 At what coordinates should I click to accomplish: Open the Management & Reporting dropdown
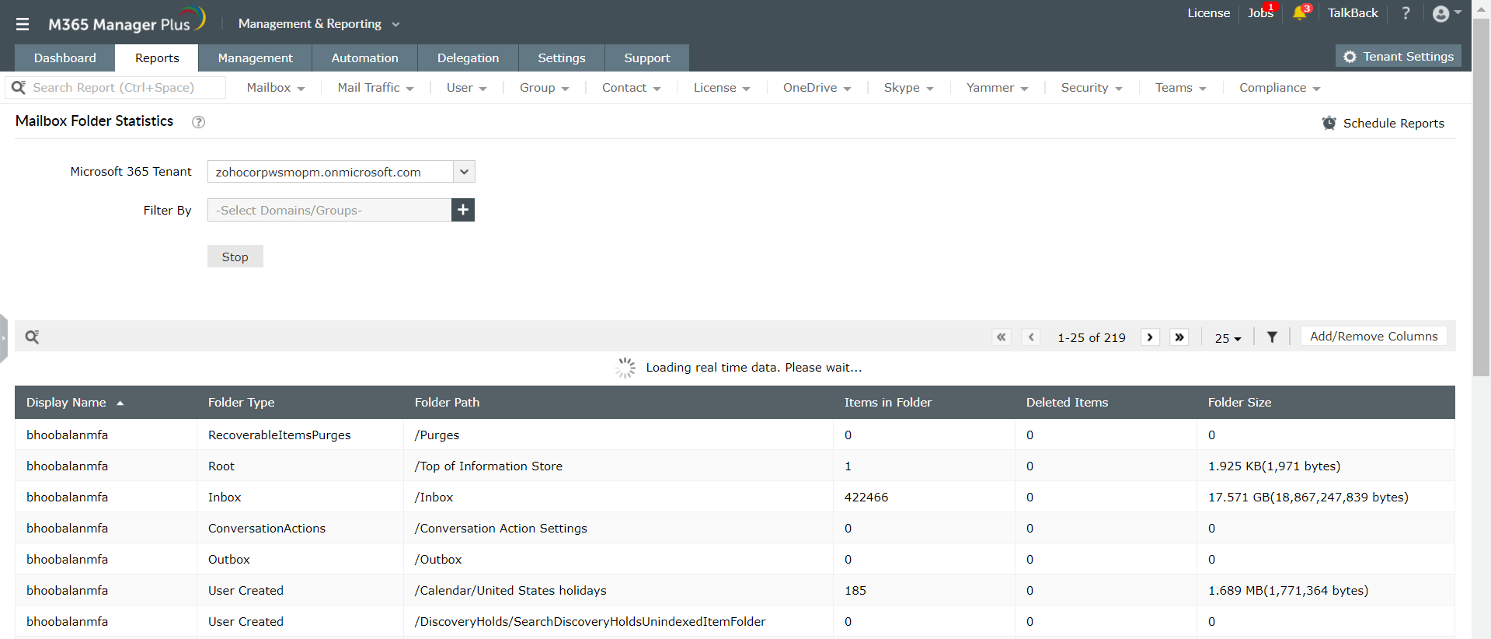point(319,24)
